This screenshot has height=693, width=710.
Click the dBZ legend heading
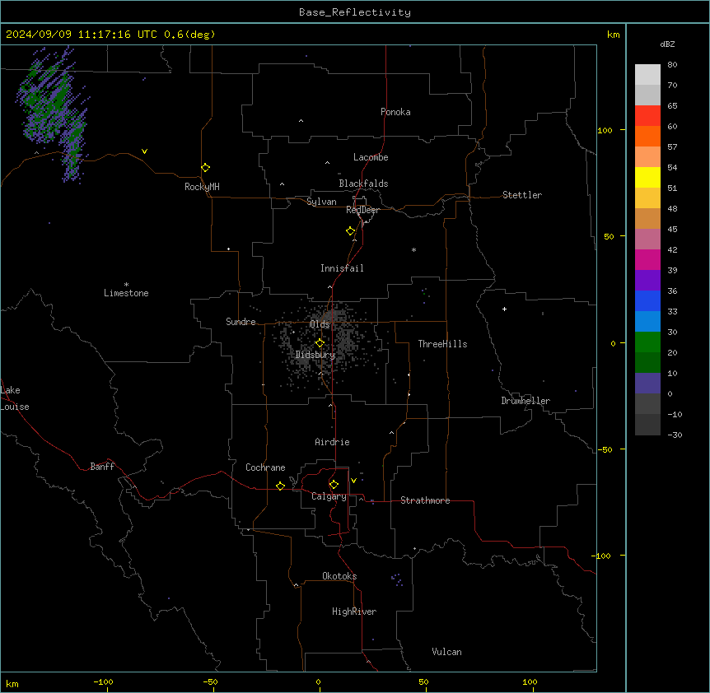[667, 44]
